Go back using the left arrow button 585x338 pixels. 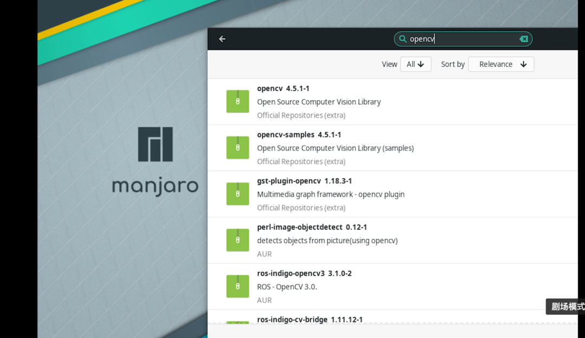[223, 39]
